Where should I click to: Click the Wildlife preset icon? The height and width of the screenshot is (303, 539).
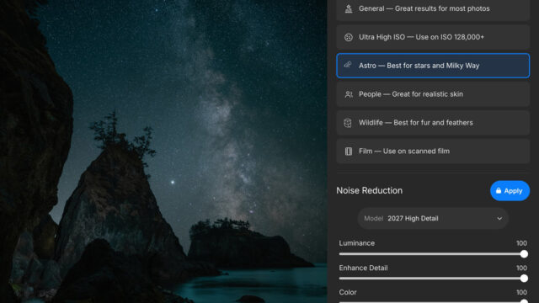[348, 123]
